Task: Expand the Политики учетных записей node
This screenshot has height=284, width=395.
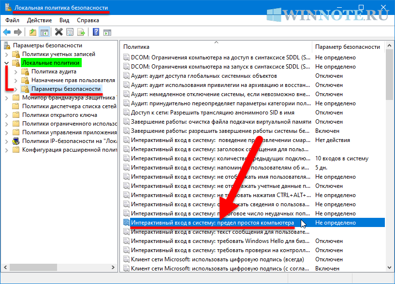Action: point(6,54)
